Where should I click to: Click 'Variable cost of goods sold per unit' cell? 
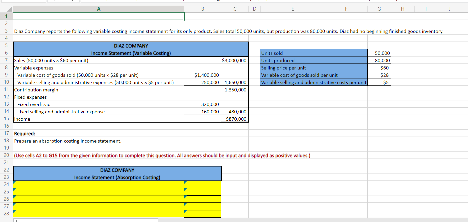click(314, 75)
